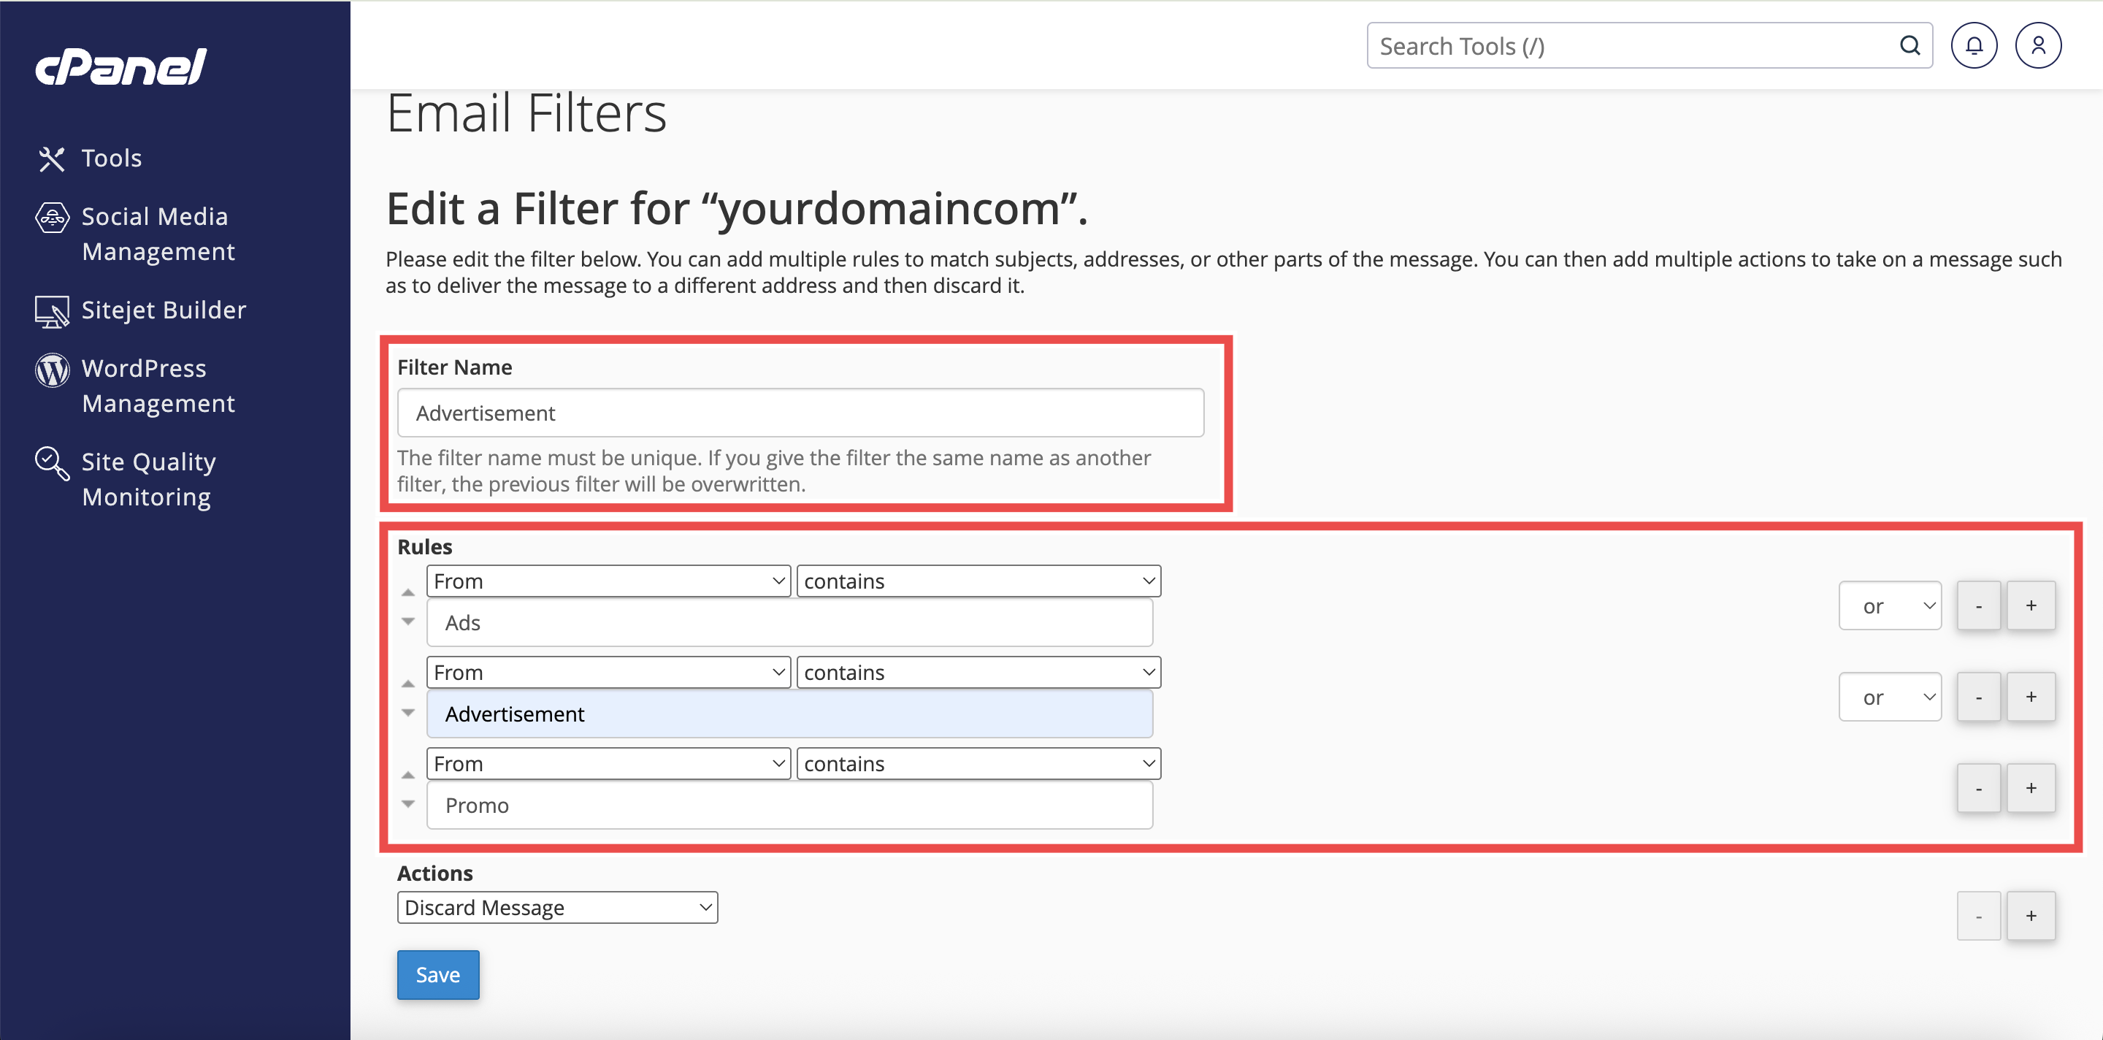This screenshot has height=1040, width=2103.
Task: Open Tools in the sidebar
Action: tap(111, 158)
